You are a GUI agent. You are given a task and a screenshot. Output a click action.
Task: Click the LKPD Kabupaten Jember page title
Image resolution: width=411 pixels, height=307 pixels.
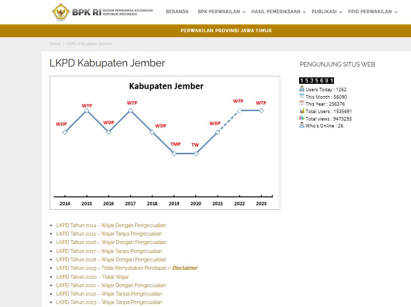point(107,63)
